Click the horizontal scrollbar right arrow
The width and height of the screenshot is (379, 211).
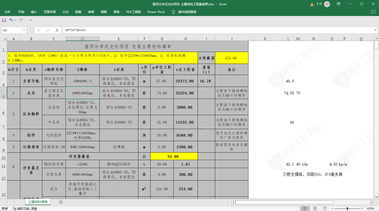tap(372, 202)
